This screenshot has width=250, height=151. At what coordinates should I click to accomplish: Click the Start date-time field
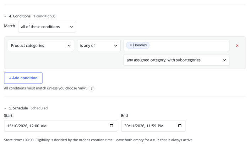coord(61,126)
